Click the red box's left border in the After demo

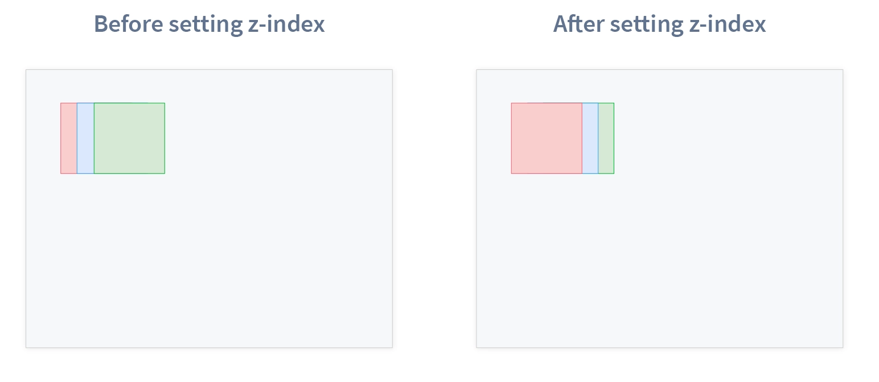[511, 138]
